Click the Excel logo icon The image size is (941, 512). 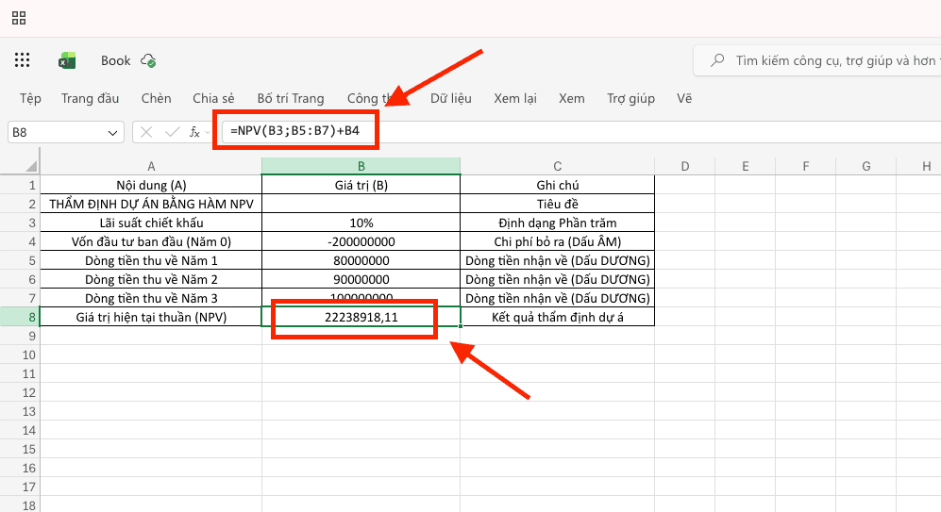[x=67, y=60]
